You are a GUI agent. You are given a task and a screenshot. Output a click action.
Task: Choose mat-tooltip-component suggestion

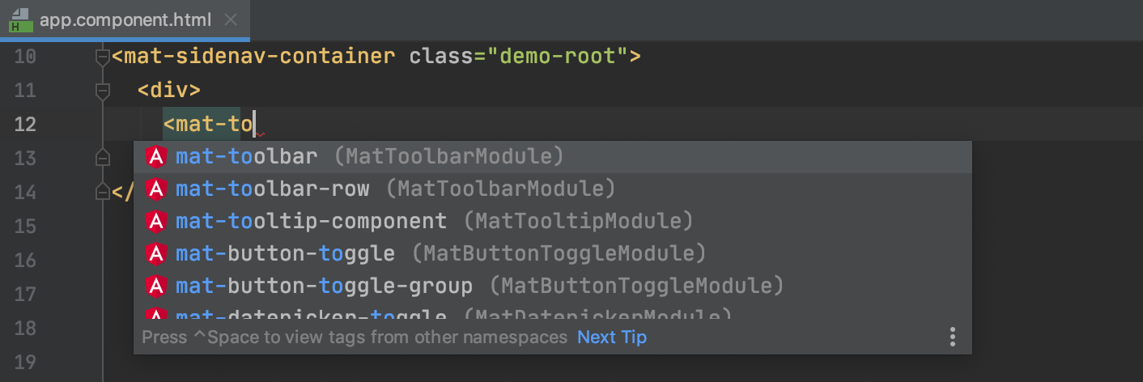311,221
